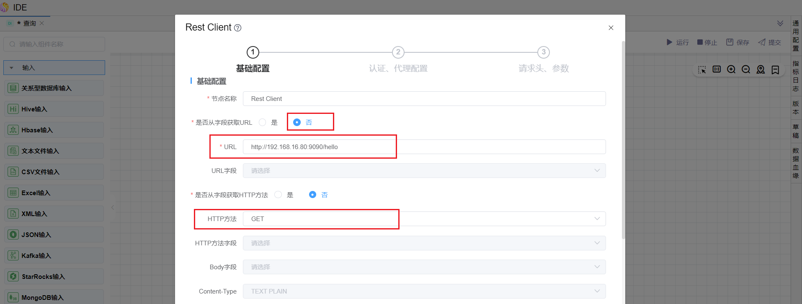Select 否 for 是否从字段获取URL
Viewport: 802px width, 304px height.
297,122
